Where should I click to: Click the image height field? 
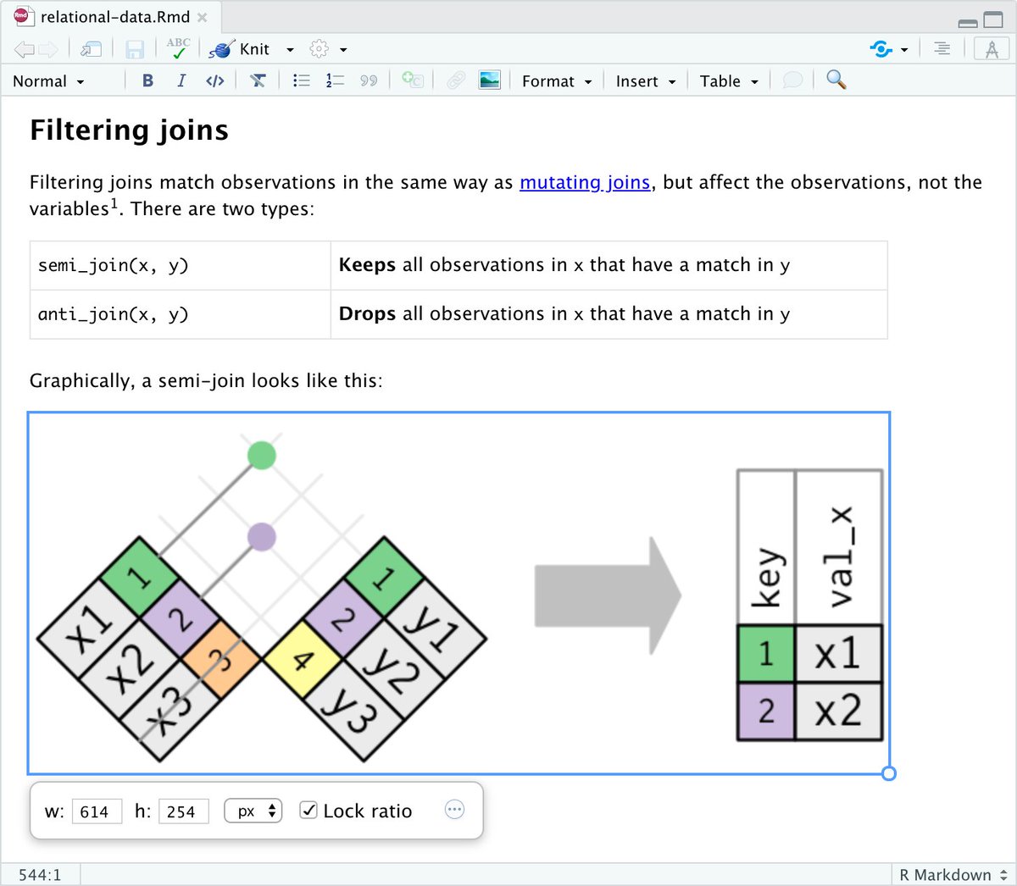[x=183, y=811]
